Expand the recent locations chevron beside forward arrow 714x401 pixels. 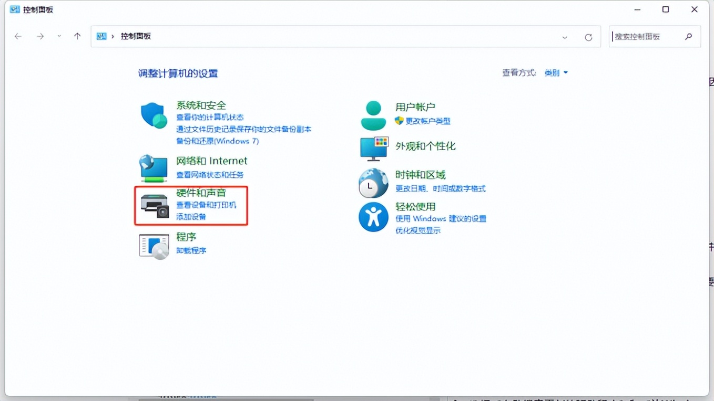point(58,37)
